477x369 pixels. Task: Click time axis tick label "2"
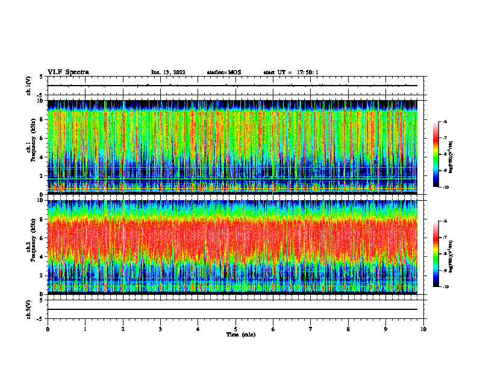(123, 329)
